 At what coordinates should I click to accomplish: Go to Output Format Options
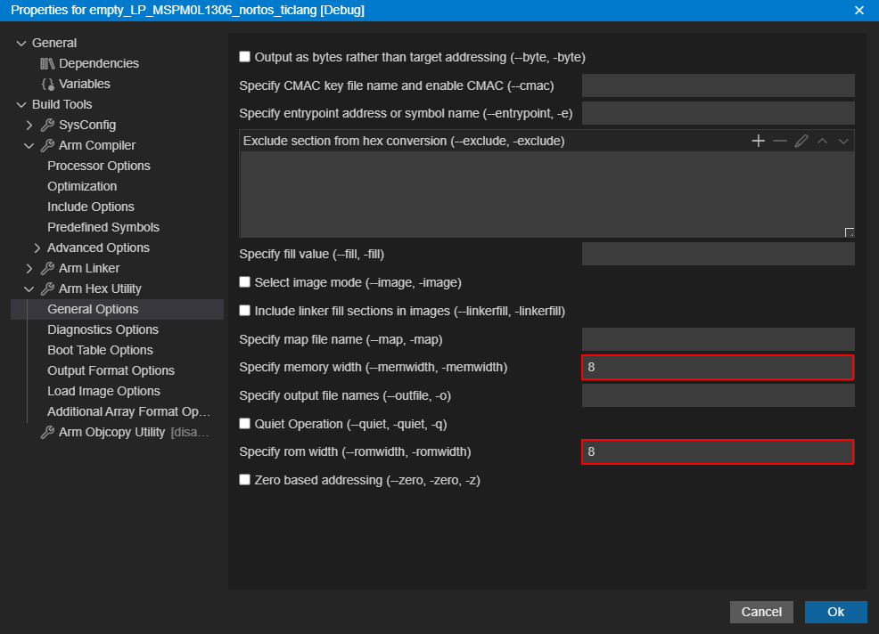(x=111, y=370)
